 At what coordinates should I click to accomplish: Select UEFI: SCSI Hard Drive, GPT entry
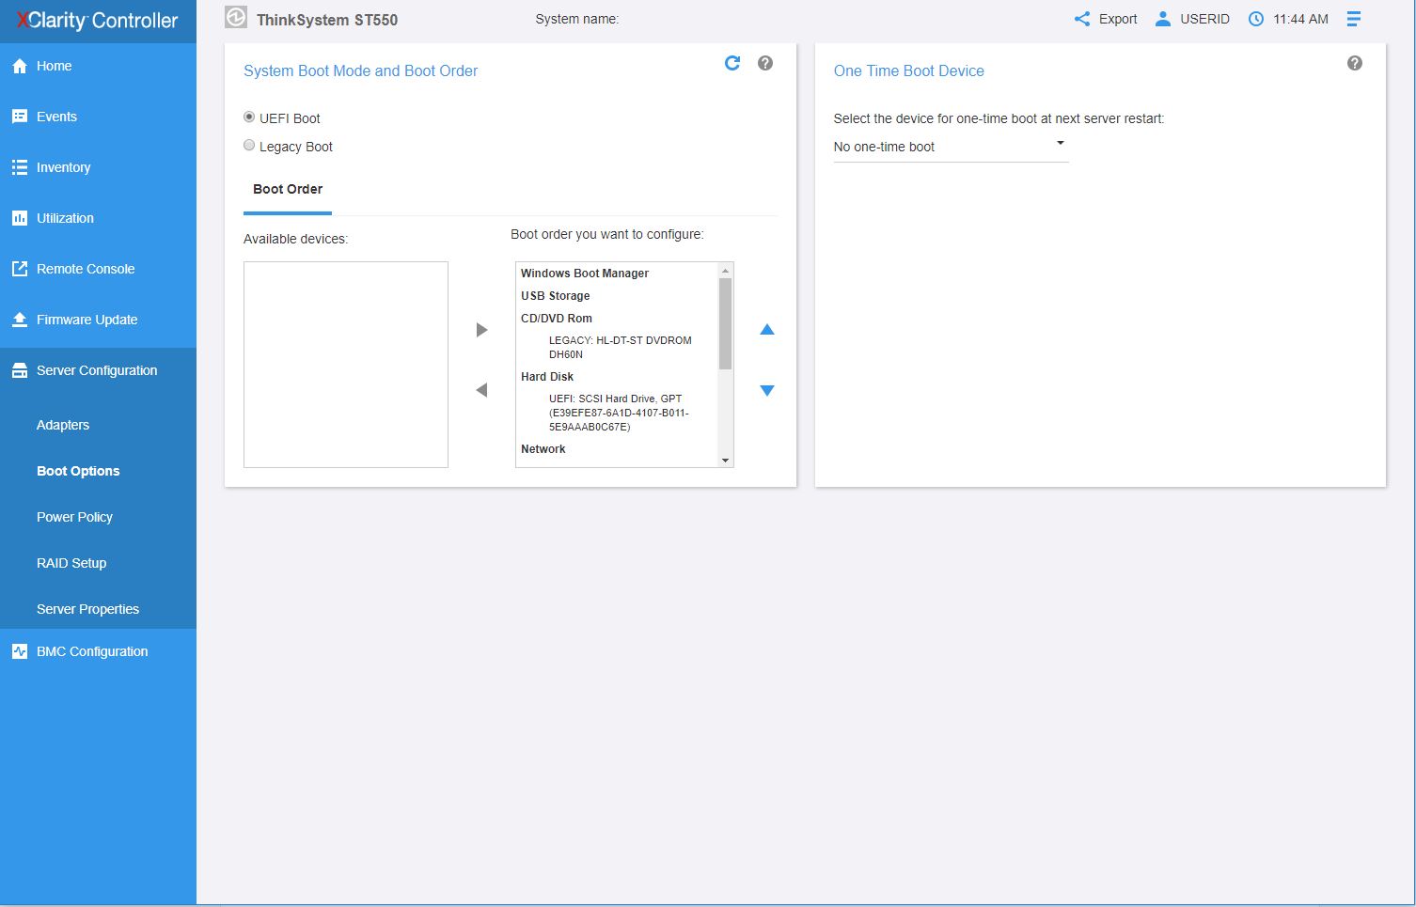coord(619,413)
